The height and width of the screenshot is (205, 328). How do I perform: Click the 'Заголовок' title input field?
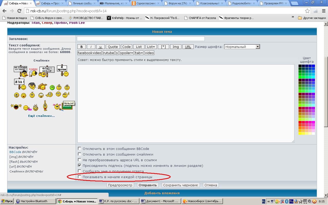coord(141,39)
